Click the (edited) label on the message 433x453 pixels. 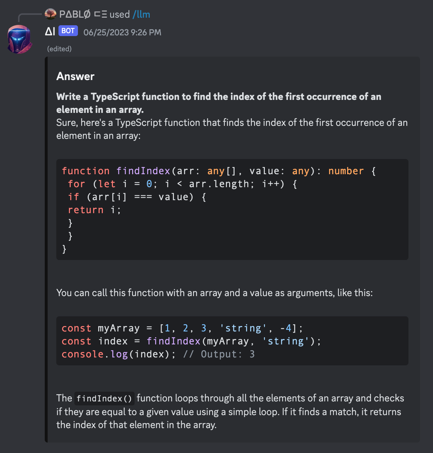(x=59, y=49)
